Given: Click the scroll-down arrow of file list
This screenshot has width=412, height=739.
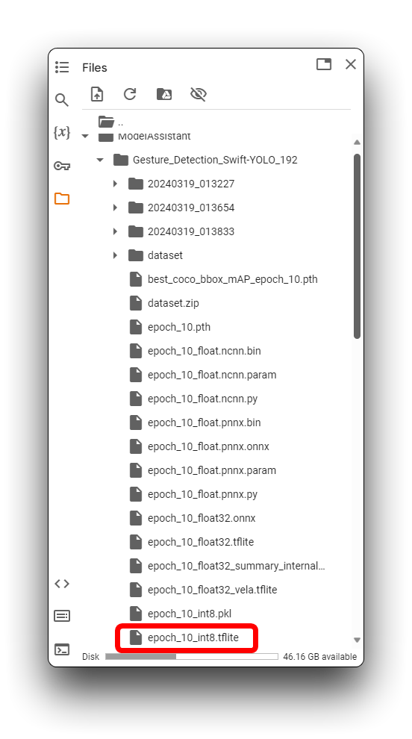Looking at the screenshot, I should [x=357, y=640].
